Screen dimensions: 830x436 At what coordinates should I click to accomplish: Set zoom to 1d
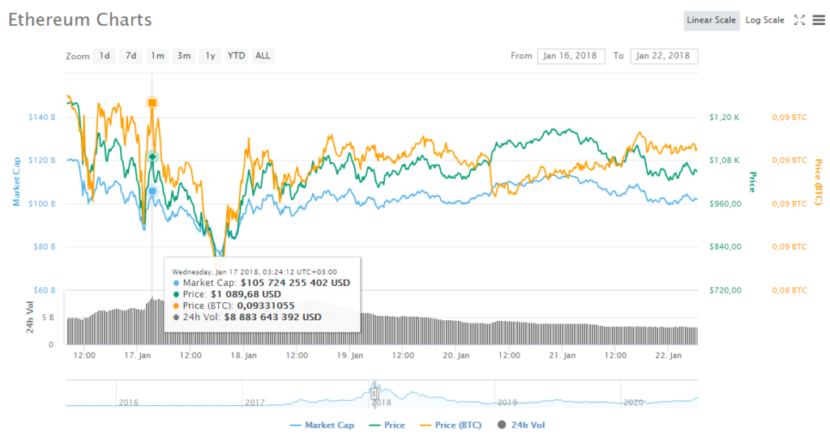(105, 56)
